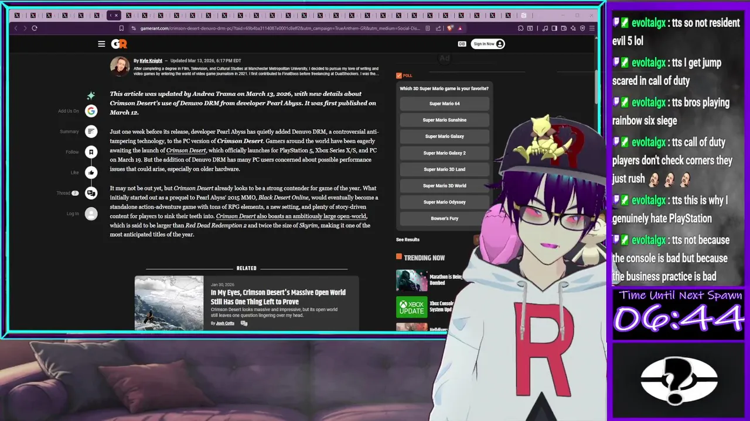Click the tab search icon after tabs
Viewport: 750px width, 421px height.
[x=523, y=16]
